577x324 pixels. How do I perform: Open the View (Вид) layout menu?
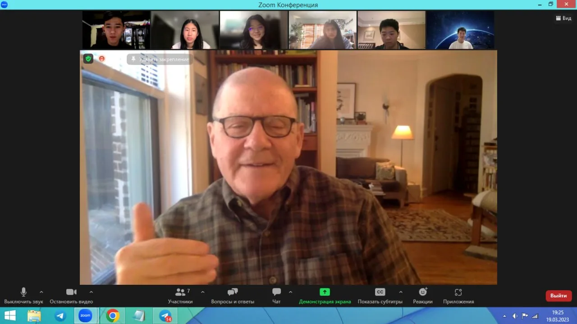[x=563, y=18]
